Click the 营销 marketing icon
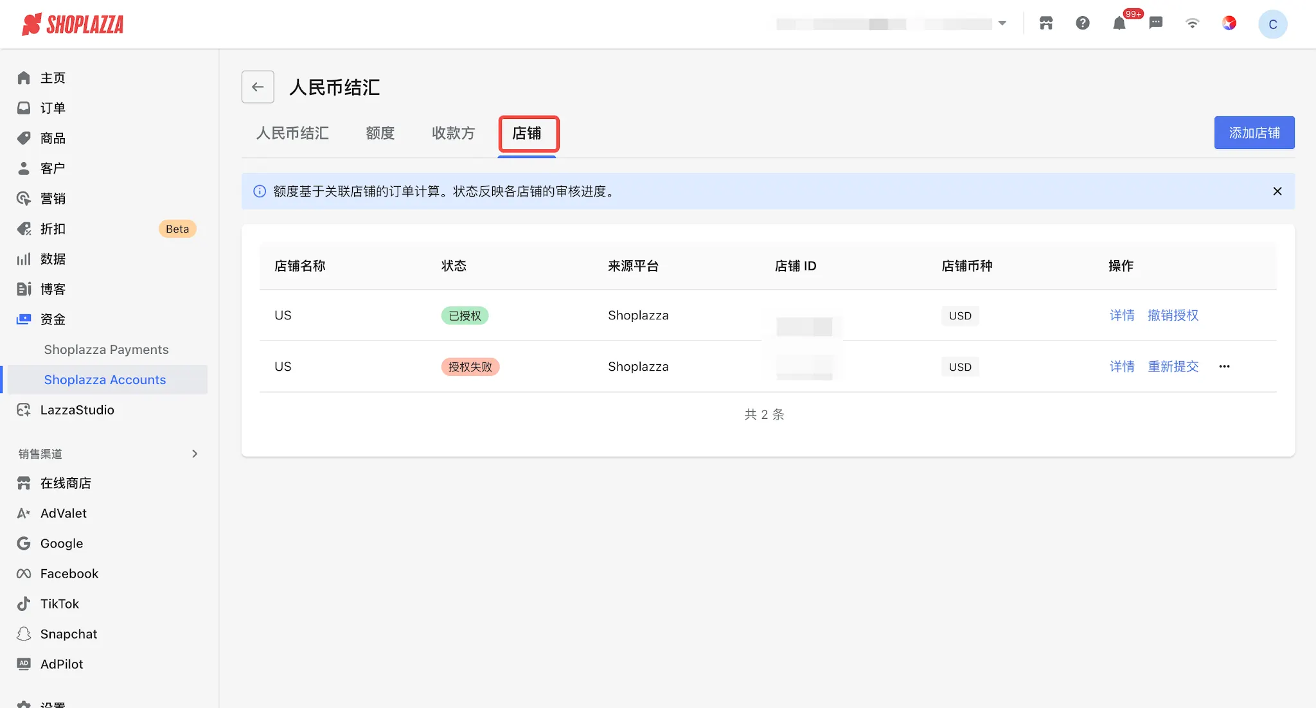The image size is (1316, 708). [x=24, y=199]
